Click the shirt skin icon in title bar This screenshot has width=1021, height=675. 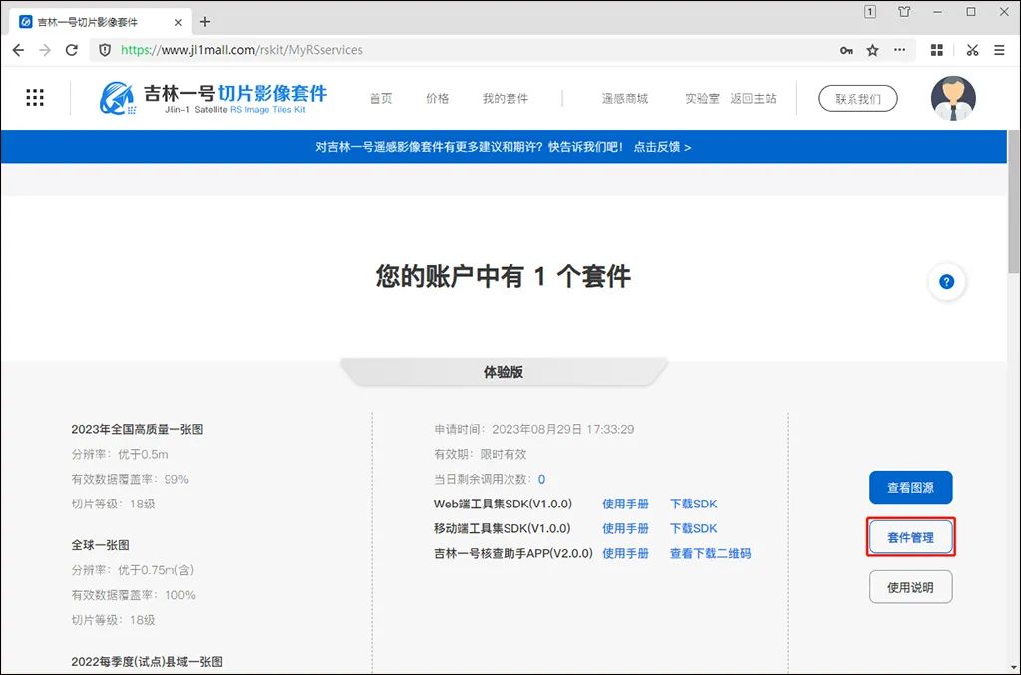click(x=904, y=12)
